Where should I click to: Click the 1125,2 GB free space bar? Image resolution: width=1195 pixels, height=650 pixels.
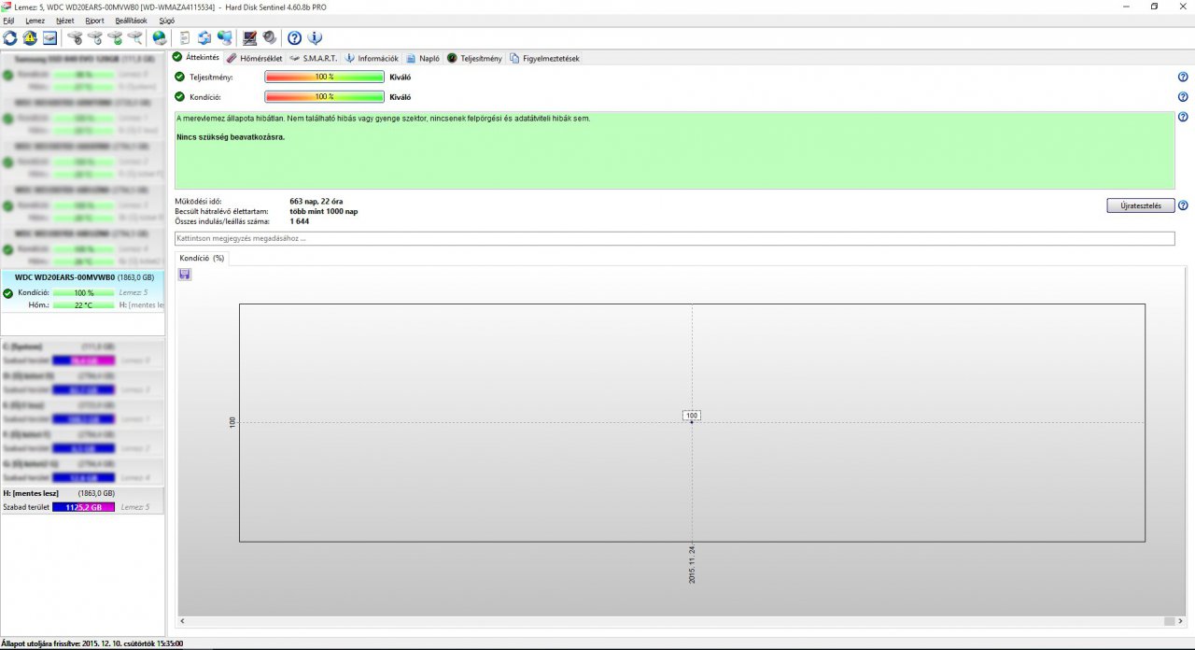pos(83,507)
